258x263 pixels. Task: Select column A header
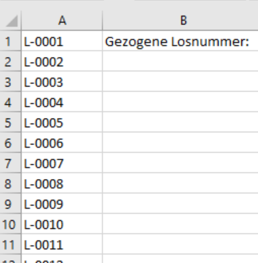tap(62, 20)
